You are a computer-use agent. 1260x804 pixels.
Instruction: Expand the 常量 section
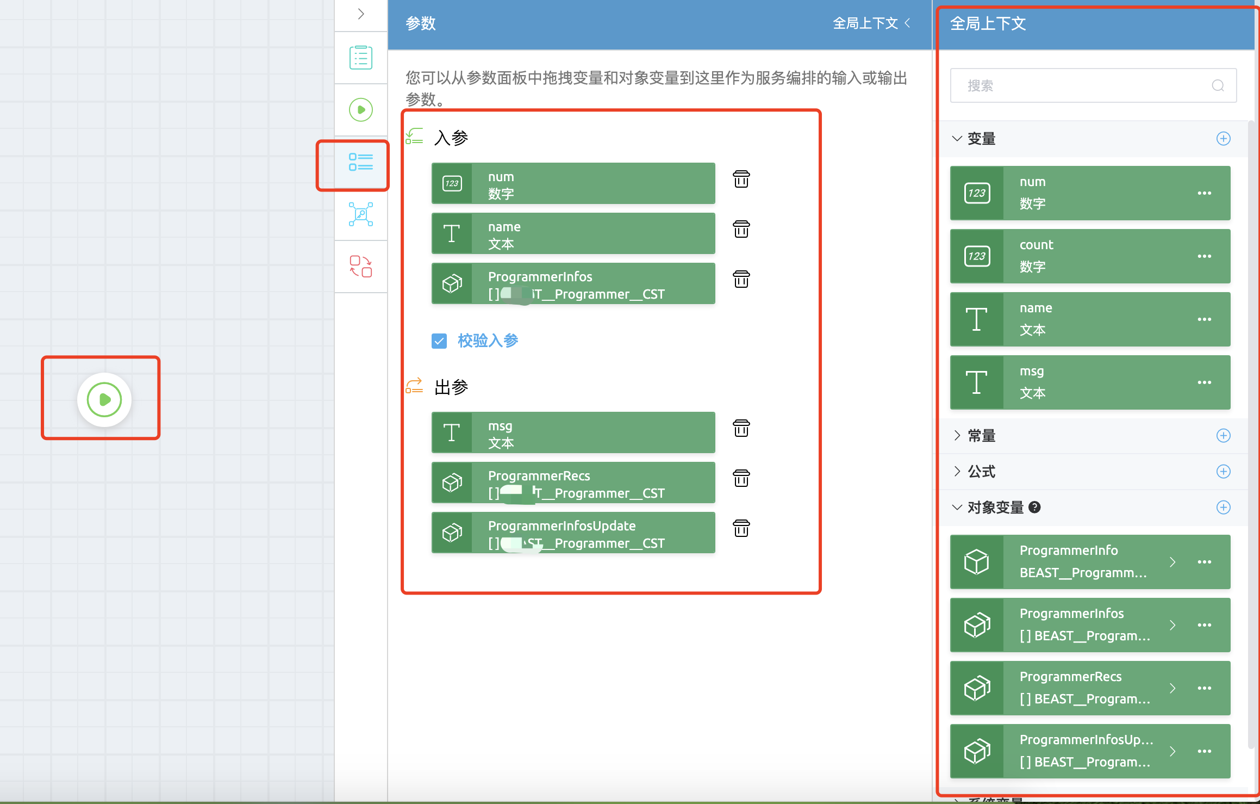pyautogui.click(x=957, y=436)
